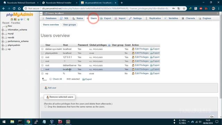Switch to Roundcube Webmail Installer browser tab
222x125 pixels.
(x=59, y=3)
